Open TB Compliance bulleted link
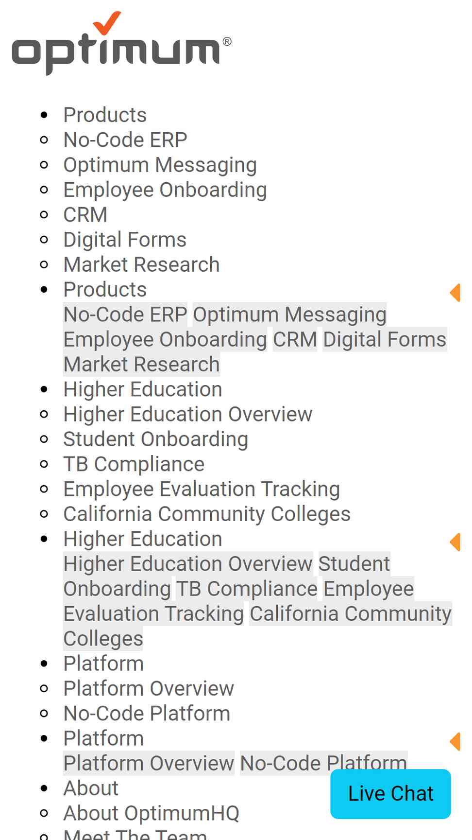This screenshot has height=840, width=472. (134, 464)
